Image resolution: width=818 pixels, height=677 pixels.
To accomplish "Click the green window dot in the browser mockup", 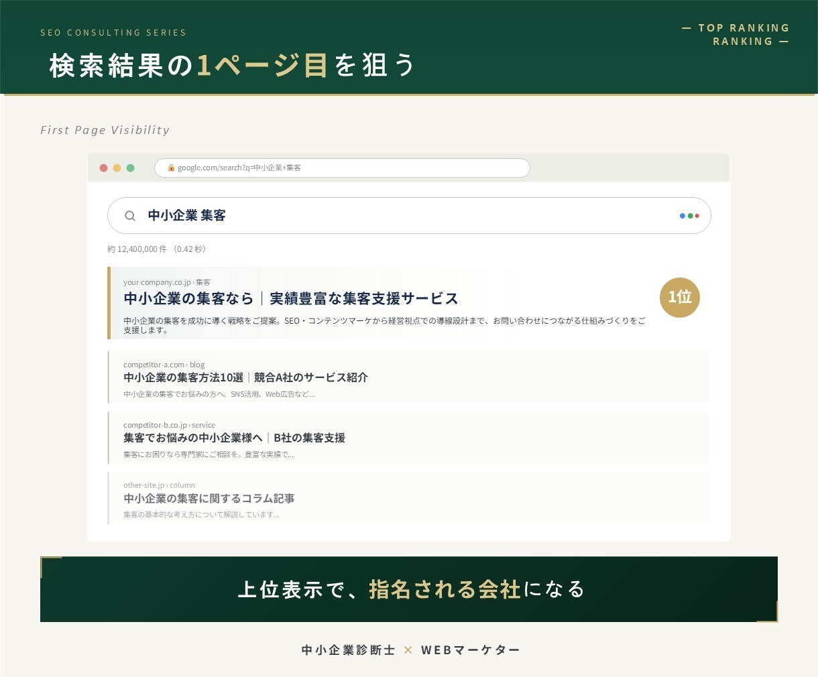I will pyautogui.click(x=130, y=168).
